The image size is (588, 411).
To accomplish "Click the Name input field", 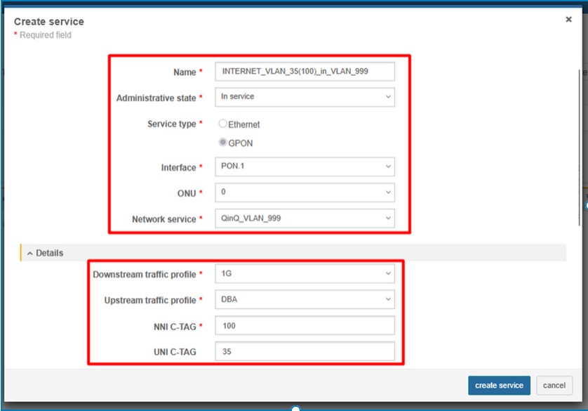I will [305, 72].
